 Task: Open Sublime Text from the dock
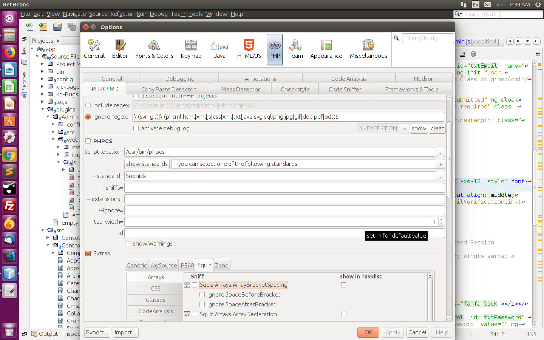[x=9, y=172]
